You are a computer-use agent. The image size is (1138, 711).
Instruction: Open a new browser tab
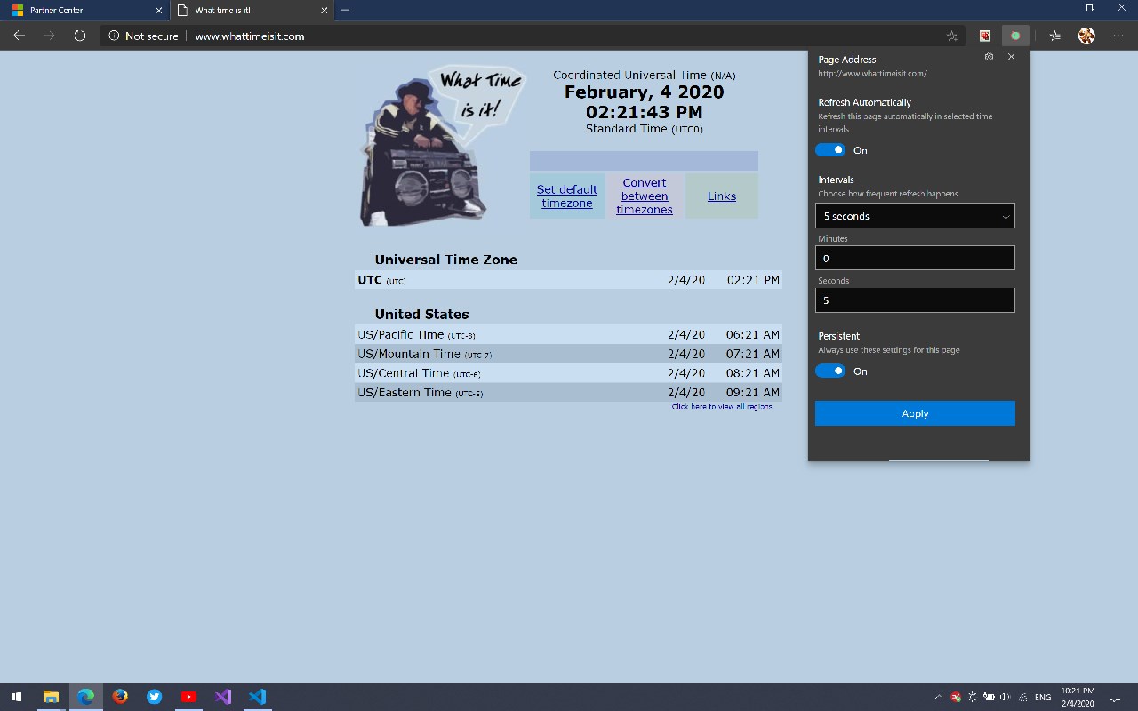[x=345, y=10]
